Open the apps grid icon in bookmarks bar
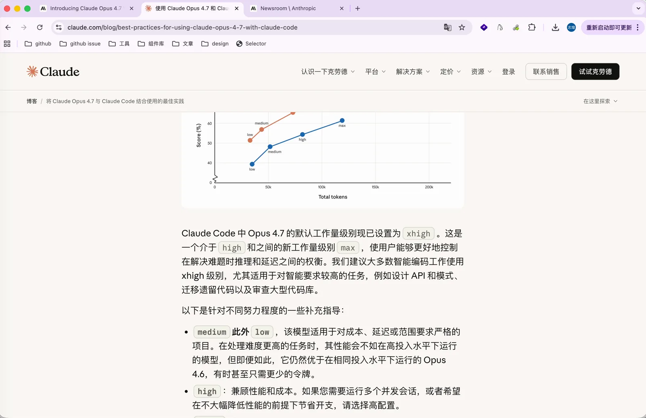 pyautogui.click(x=7, y=44)
